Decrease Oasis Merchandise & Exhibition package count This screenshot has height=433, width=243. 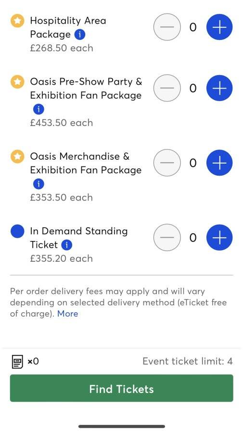(167, 163)
